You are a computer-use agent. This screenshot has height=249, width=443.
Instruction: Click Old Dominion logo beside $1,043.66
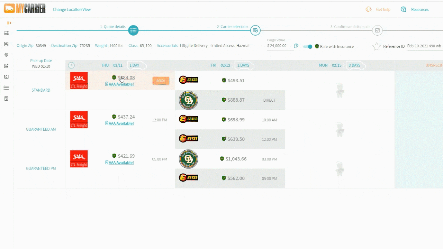pos(189,159)
